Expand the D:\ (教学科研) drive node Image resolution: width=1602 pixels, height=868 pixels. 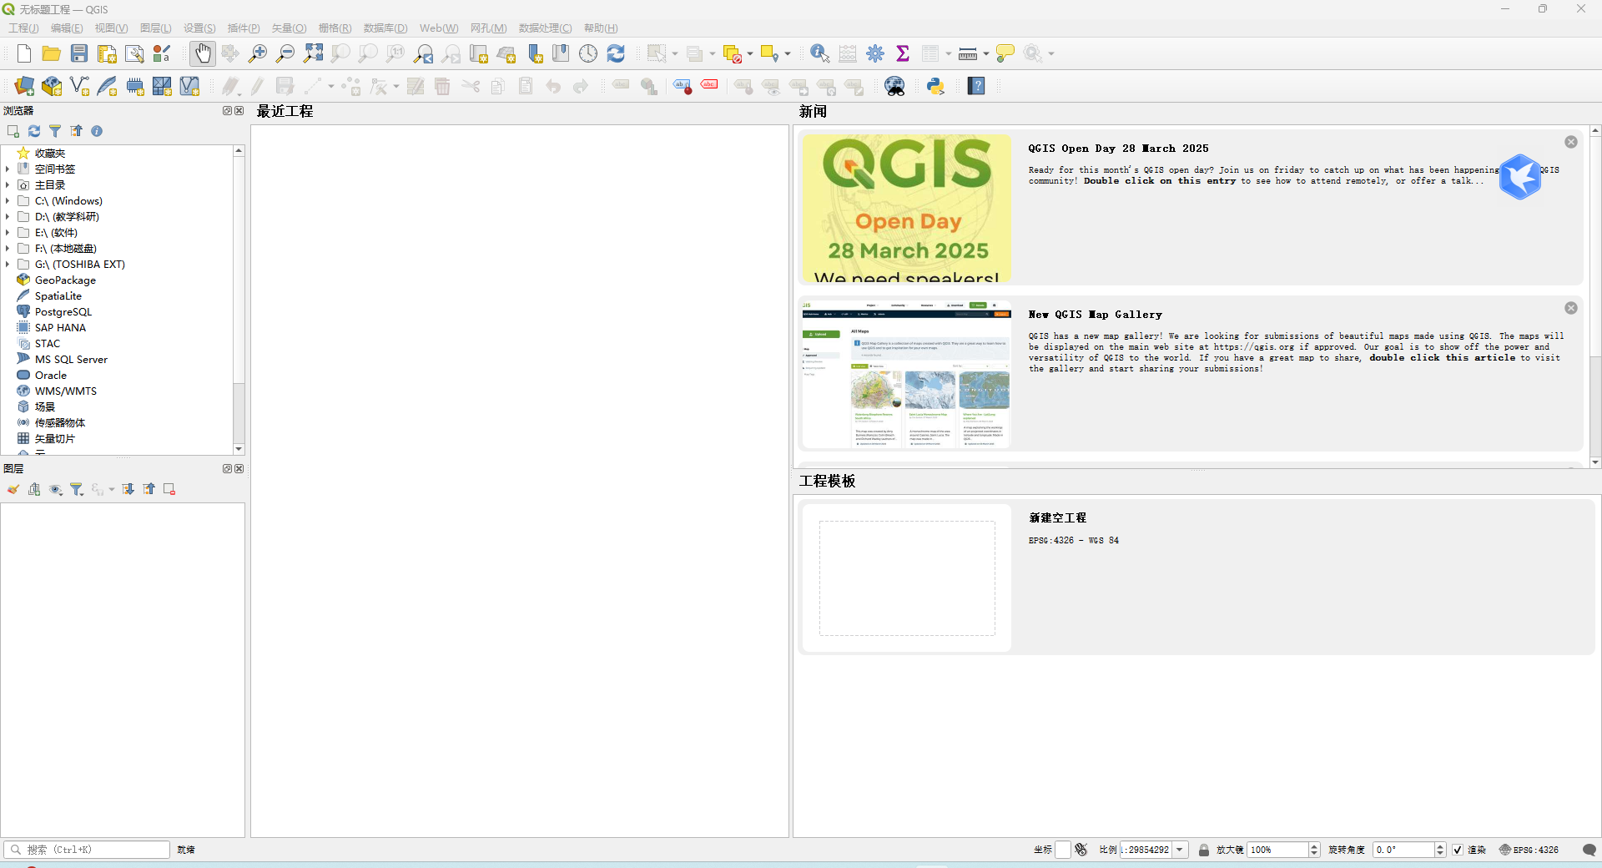coord(8,216)
